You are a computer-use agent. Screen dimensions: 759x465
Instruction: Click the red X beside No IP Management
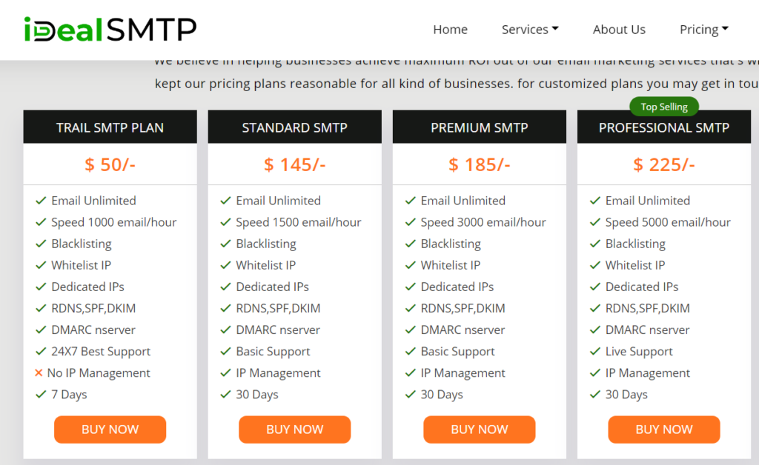(39, 373)
